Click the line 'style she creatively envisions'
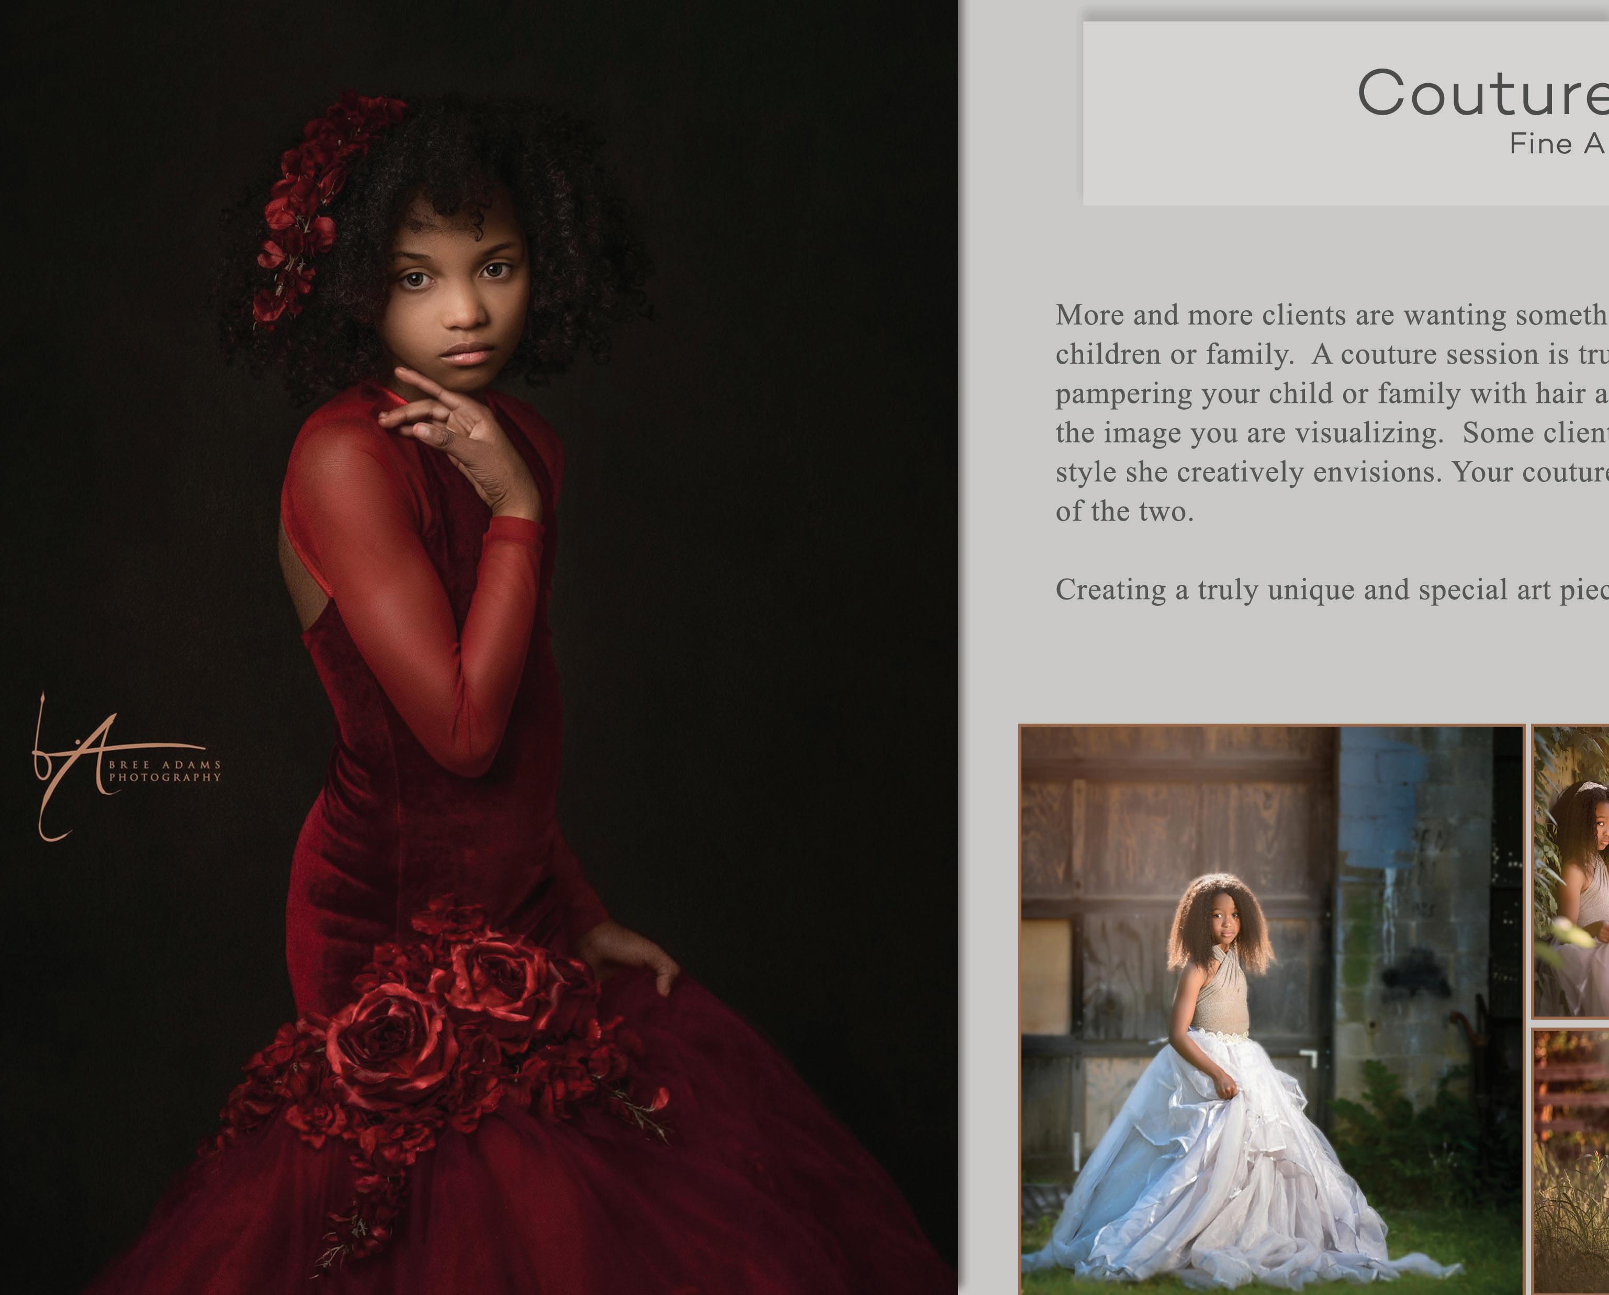Screen dimensions: 1609x1295 coord(1331,472)
